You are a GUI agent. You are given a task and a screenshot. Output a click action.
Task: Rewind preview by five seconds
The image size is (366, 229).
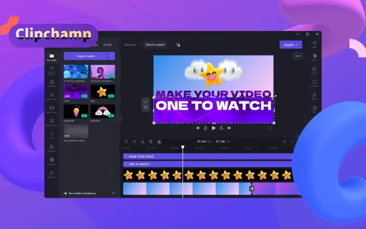tap(205, 128)
